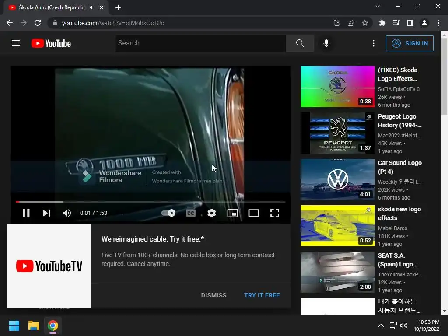The height and width of the screenshot is (336, 448).
Task: Toggle the autoplay switch
Action: (x=168, y=213)
